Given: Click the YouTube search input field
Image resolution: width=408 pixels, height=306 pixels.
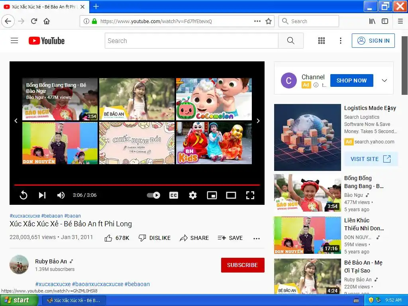Looking at the screenshot, I should [x=192, y=41].
